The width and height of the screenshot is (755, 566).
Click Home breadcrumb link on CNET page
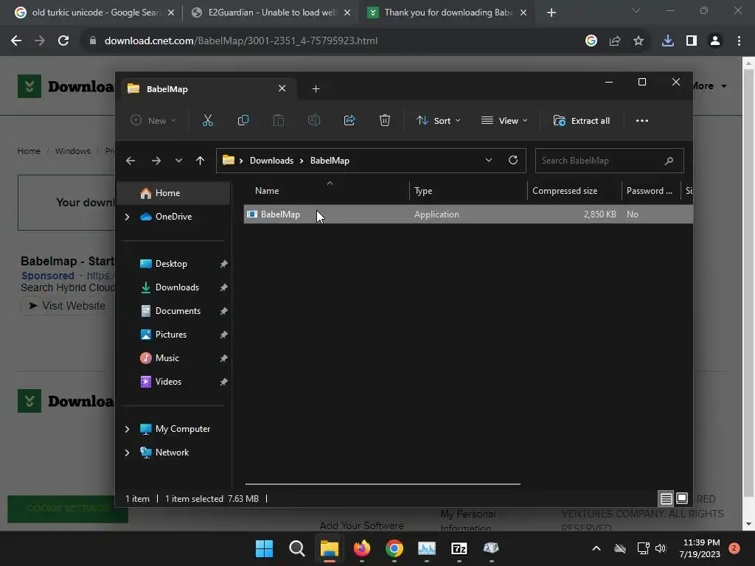coord(29,151)
